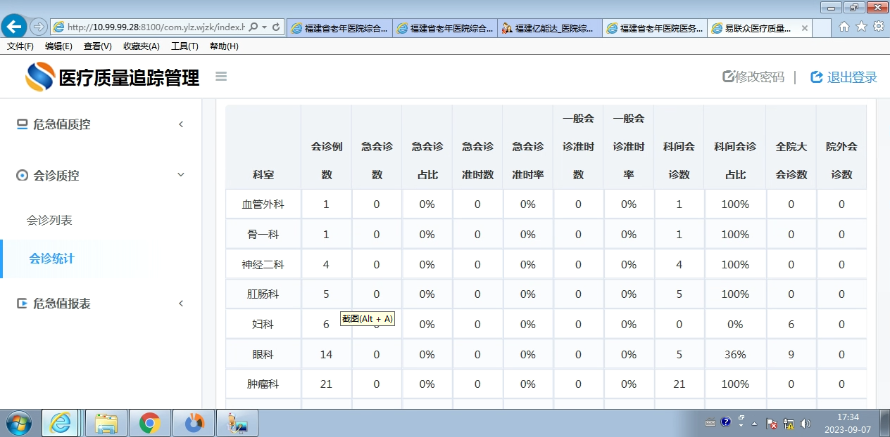Click the on-screen keyboard tray icon
Image resolution: width=890 pixels, height=437 pixels.
click(710, 422)
